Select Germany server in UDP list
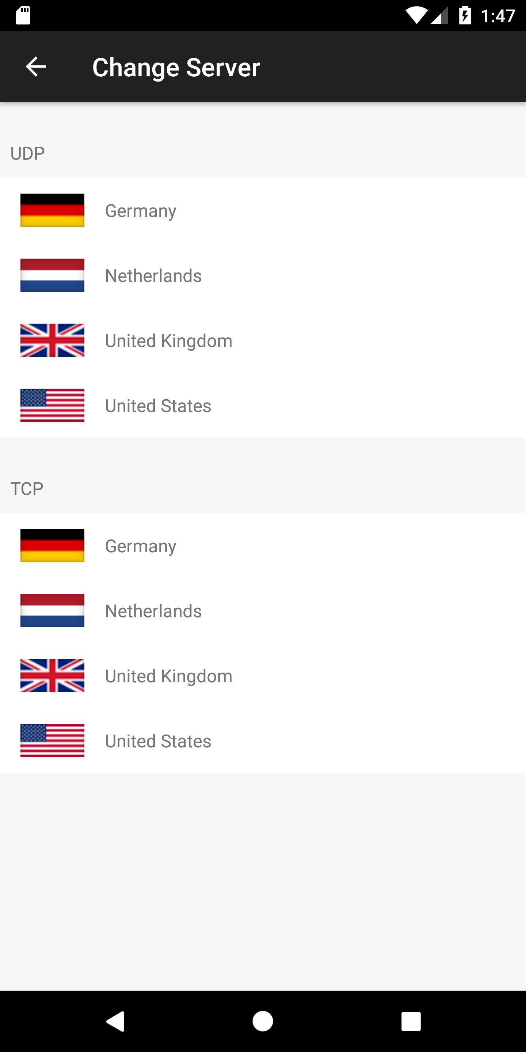Image resolution: width=526 pixels, height=1052 pixels. click(x=141, y=211)
